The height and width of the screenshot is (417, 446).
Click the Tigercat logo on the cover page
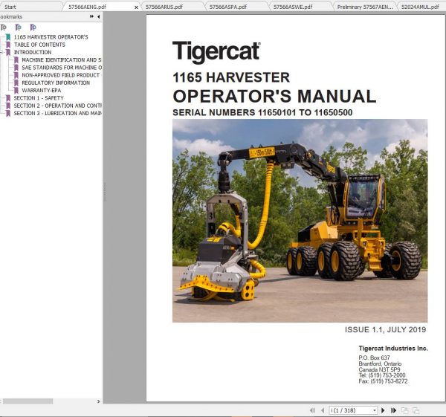pyautogui.click(x=216, y=52)
